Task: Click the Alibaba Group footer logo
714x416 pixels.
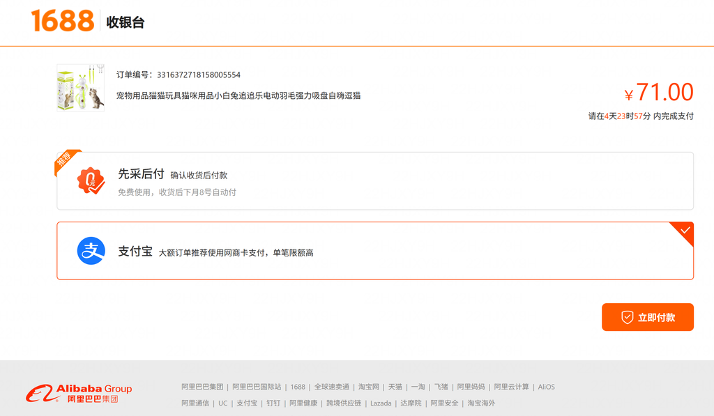Action: coord(79,394)
